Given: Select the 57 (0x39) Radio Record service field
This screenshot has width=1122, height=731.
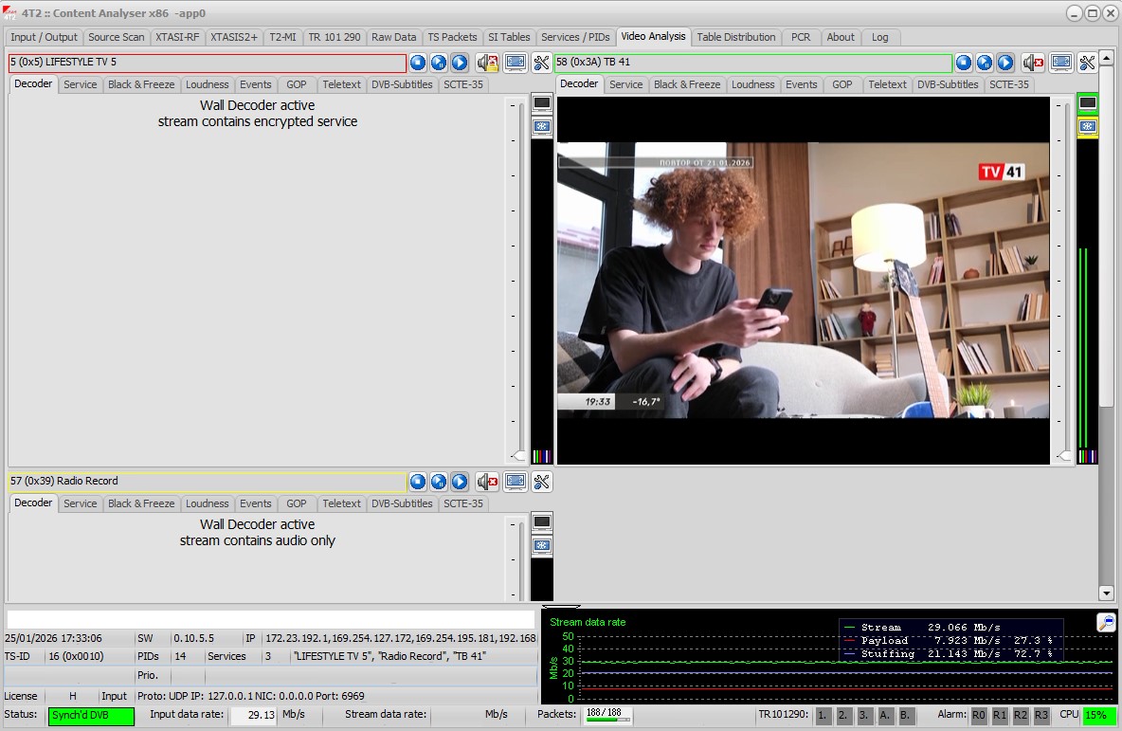Looking at the screenshot, I should coord(207,481).
